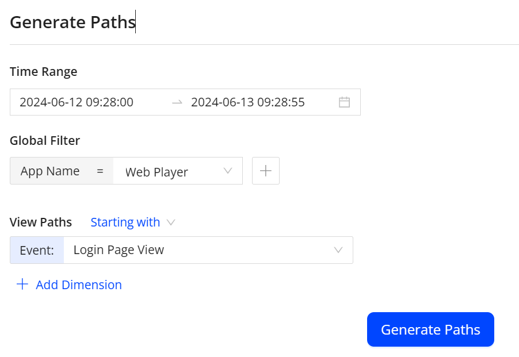Open the Starting with path mode dropdown
This screenshot has height=357, width=519.
[x=125, y=222]
